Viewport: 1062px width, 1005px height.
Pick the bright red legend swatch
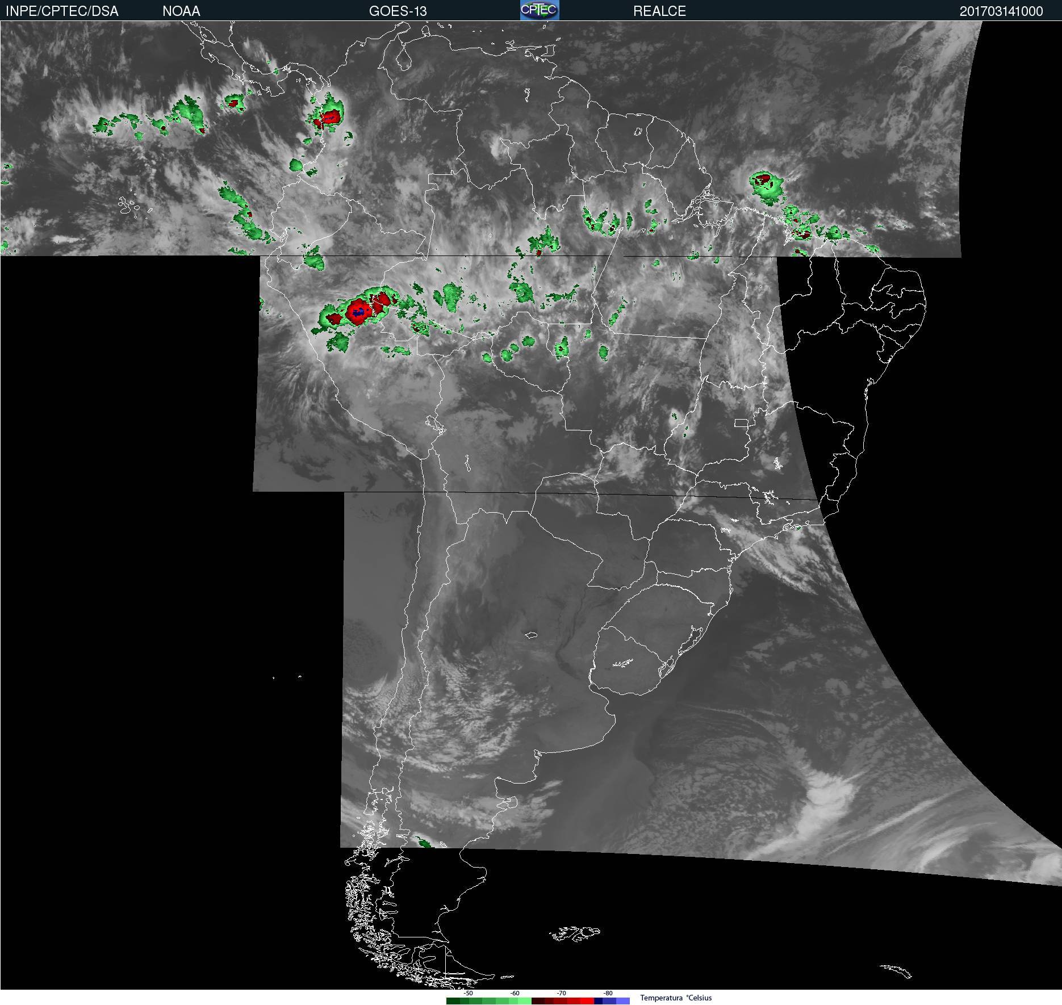587,1001
